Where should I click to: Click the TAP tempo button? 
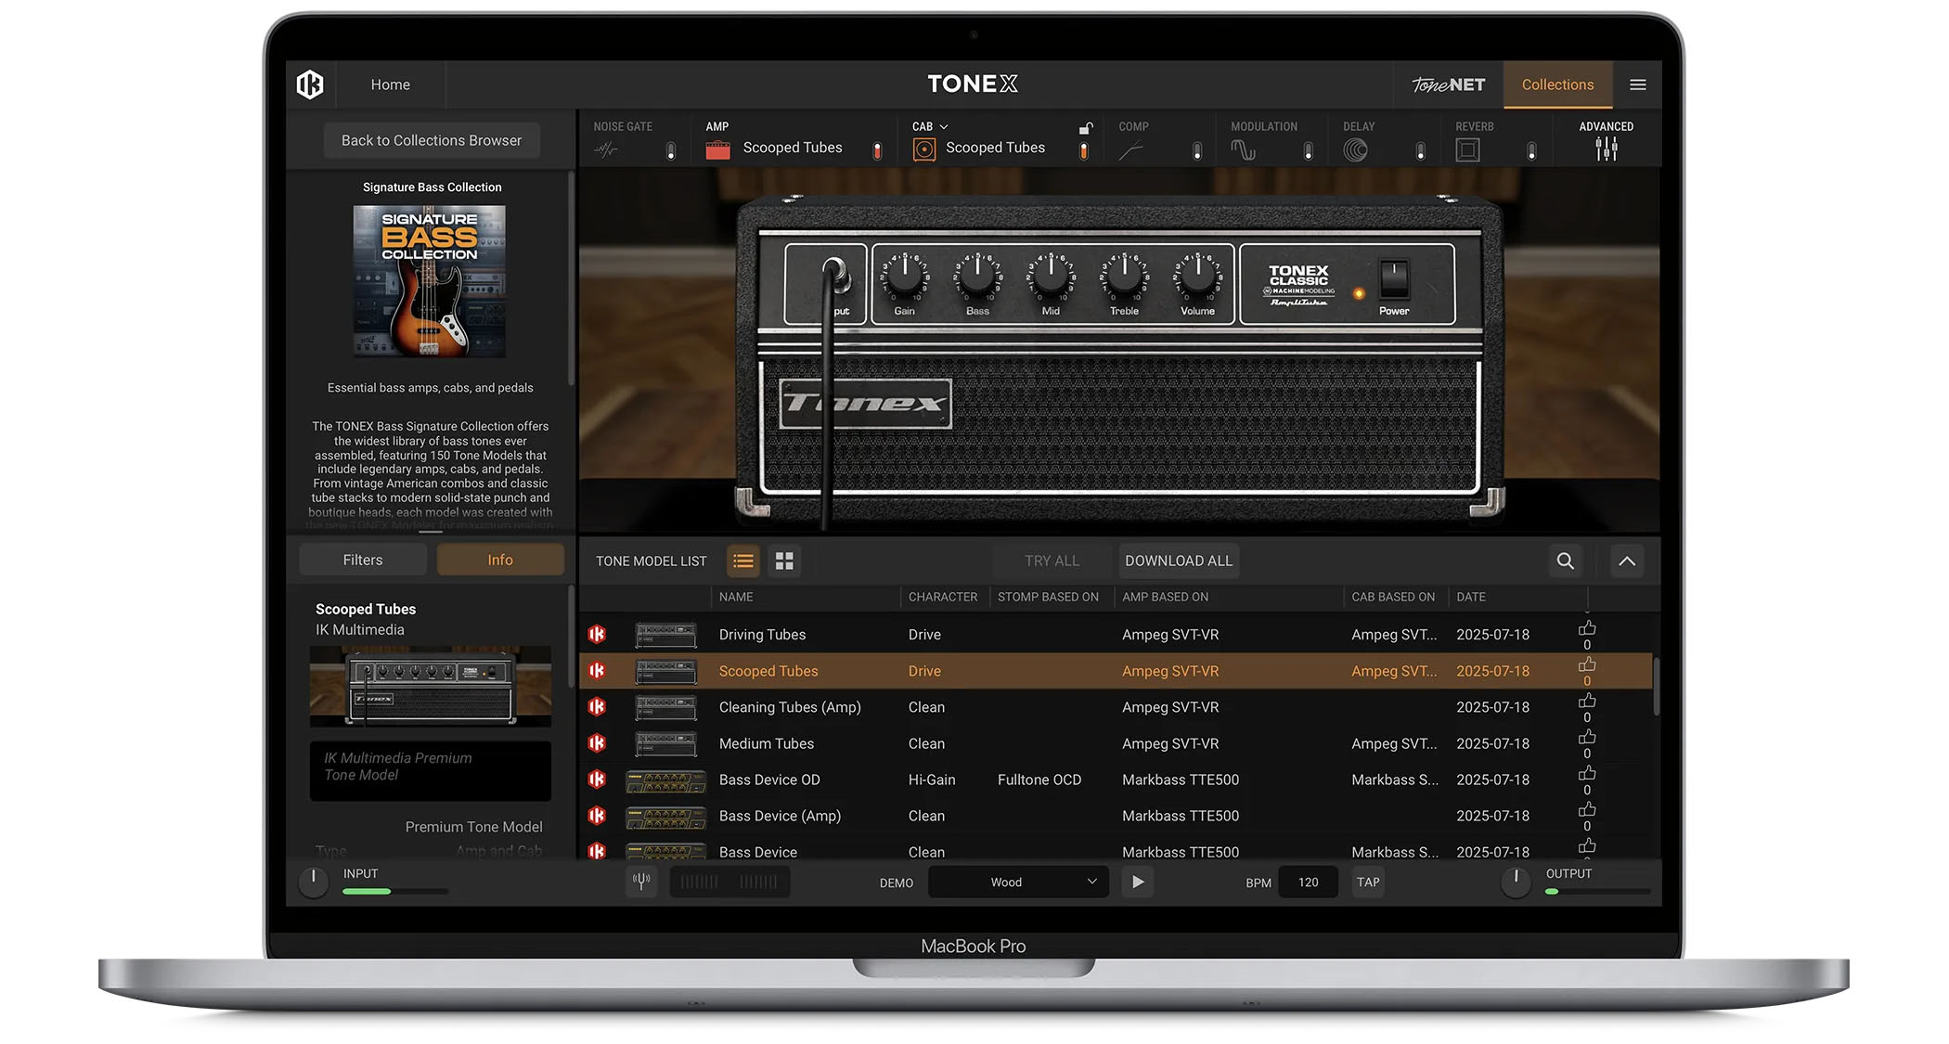1368,882
